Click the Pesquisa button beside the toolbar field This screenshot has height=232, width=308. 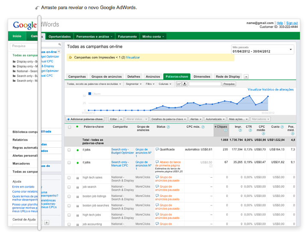229,84
